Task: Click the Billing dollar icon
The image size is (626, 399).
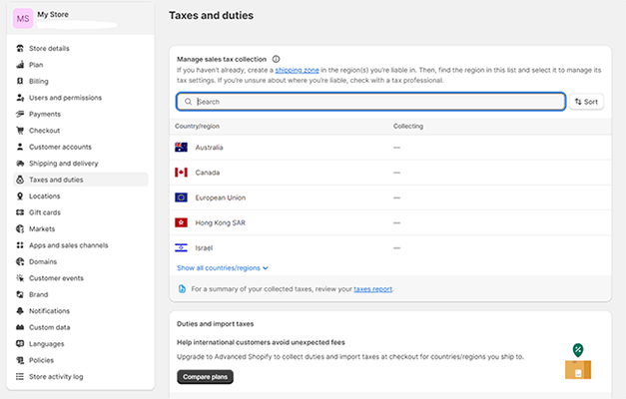Action: (x=19, y=81)
